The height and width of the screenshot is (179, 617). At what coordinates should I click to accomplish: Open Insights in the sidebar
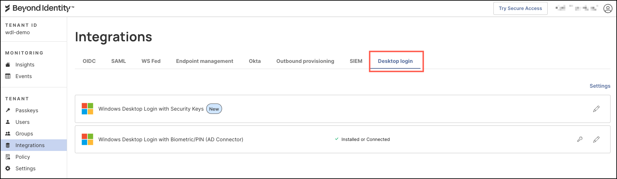click(x=25, y=65)
